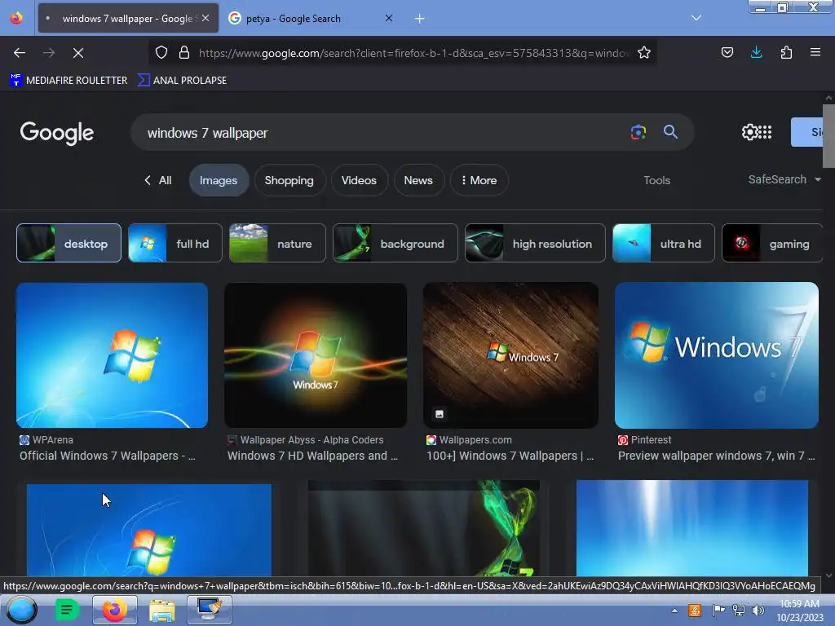Select the windows 7 wallpaper tab
This screenshot has width=835, height=626.
[x=127, y=19]
